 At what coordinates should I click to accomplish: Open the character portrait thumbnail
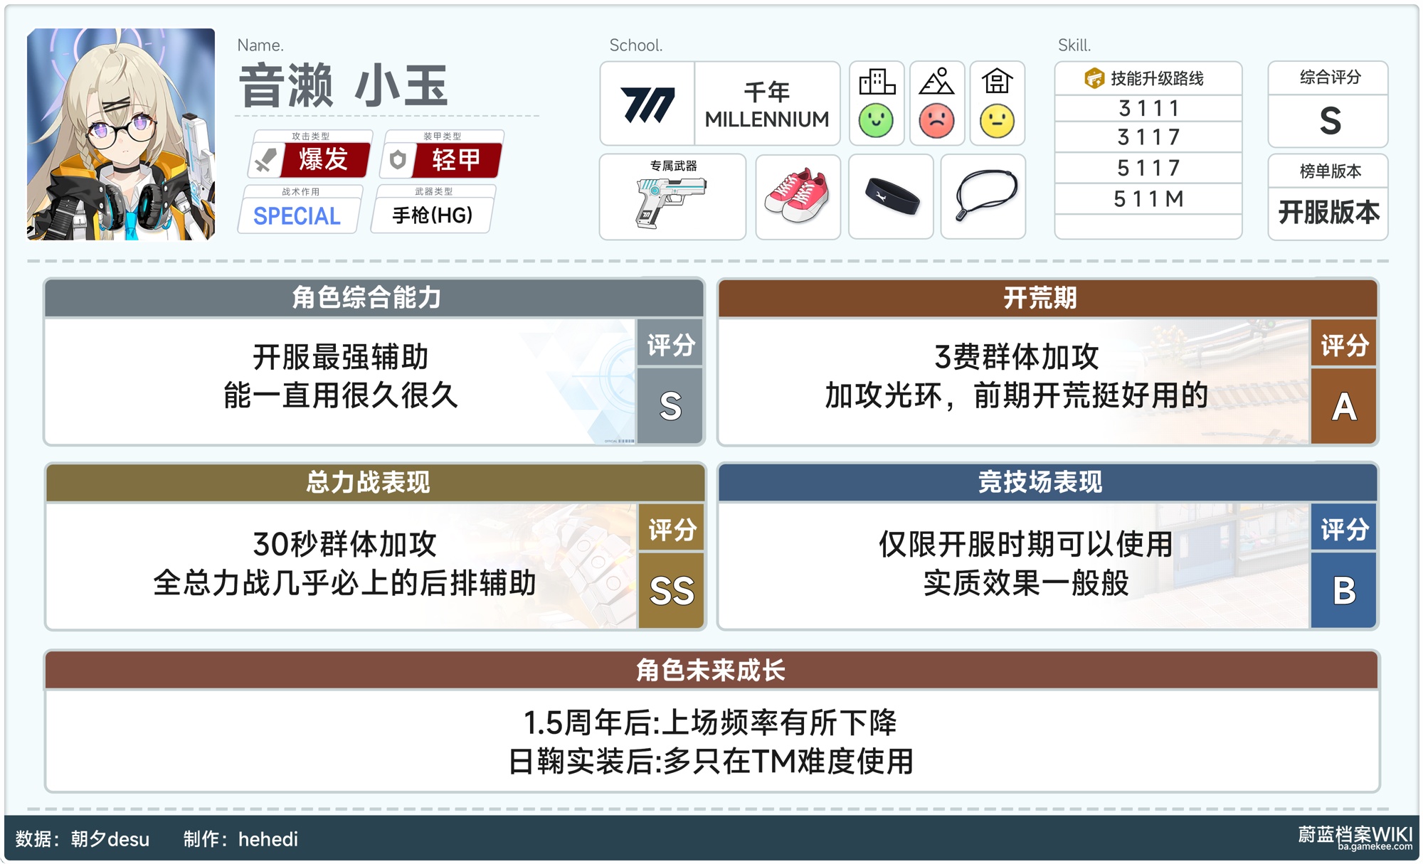click(x=121, y=134)
